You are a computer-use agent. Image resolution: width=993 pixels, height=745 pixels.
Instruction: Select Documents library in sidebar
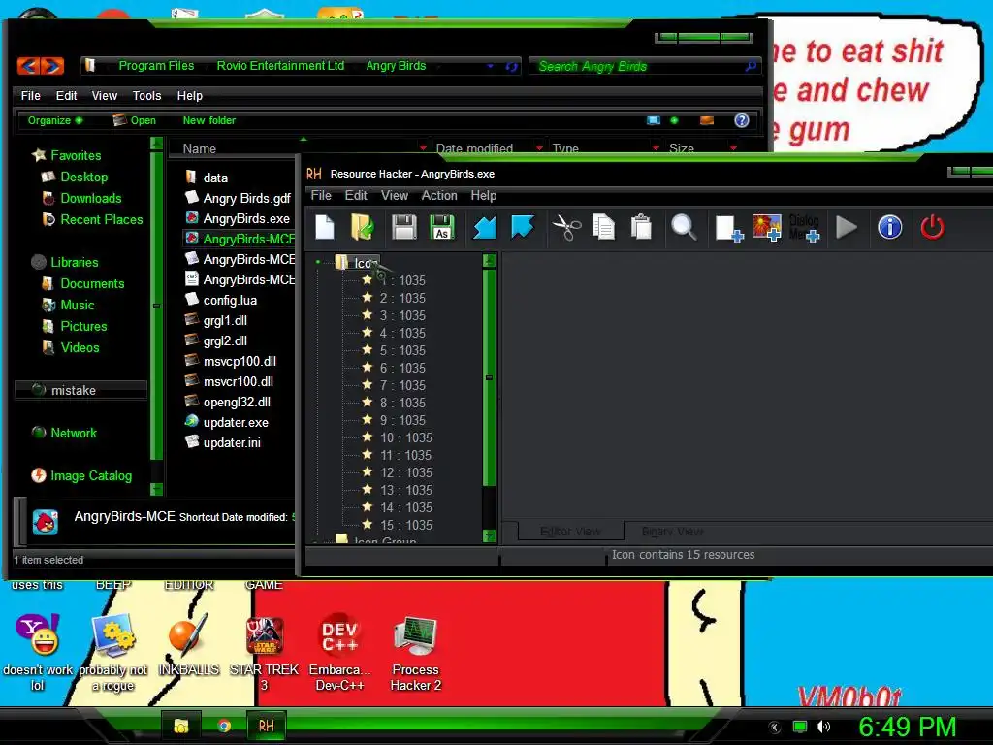click(x=92, y=284)
